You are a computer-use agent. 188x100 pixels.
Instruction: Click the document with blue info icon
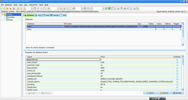(x=134, y=8)
